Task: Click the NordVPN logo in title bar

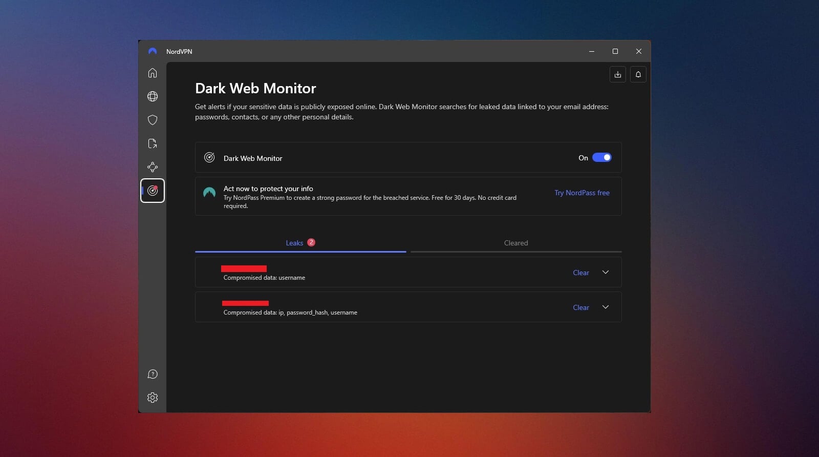Action: [153, 51]
